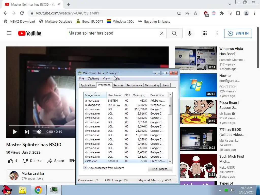
Task: Open the Extensions puzzle piece menu
Action: pyautogui.click(x=222, y=13)
